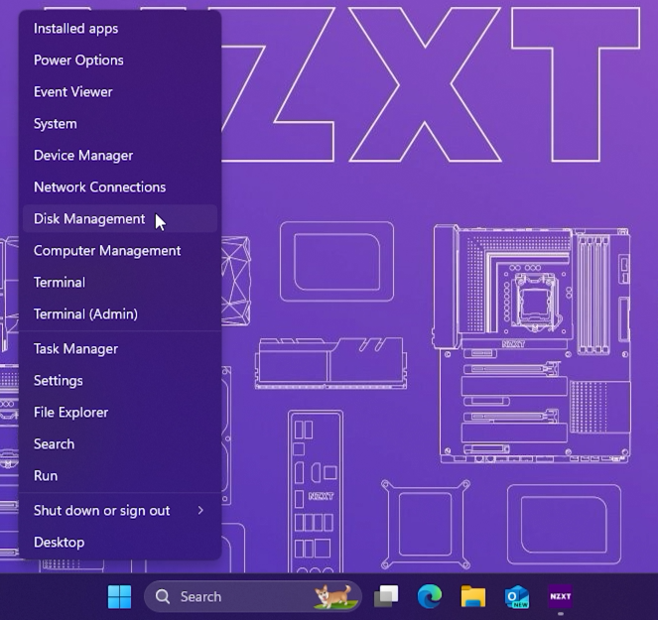Click the Windows Start button
Viewport: 658px width, 620px height.
(x=120, y=596)
